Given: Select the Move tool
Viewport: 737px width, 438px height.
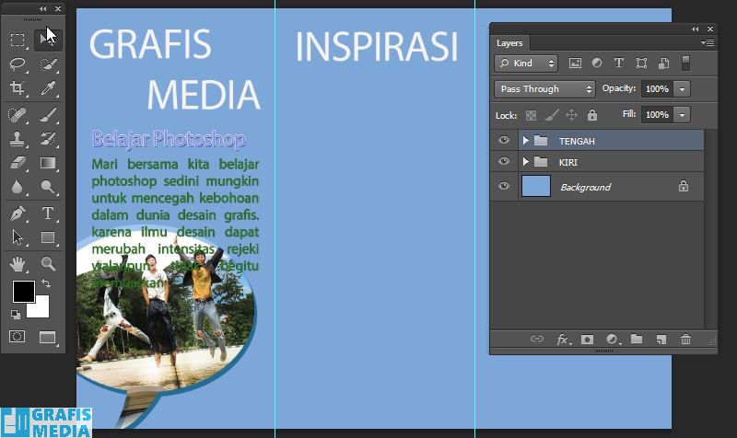Looking at the screenshot, I should pyautogui.click(x=48, y=40).
